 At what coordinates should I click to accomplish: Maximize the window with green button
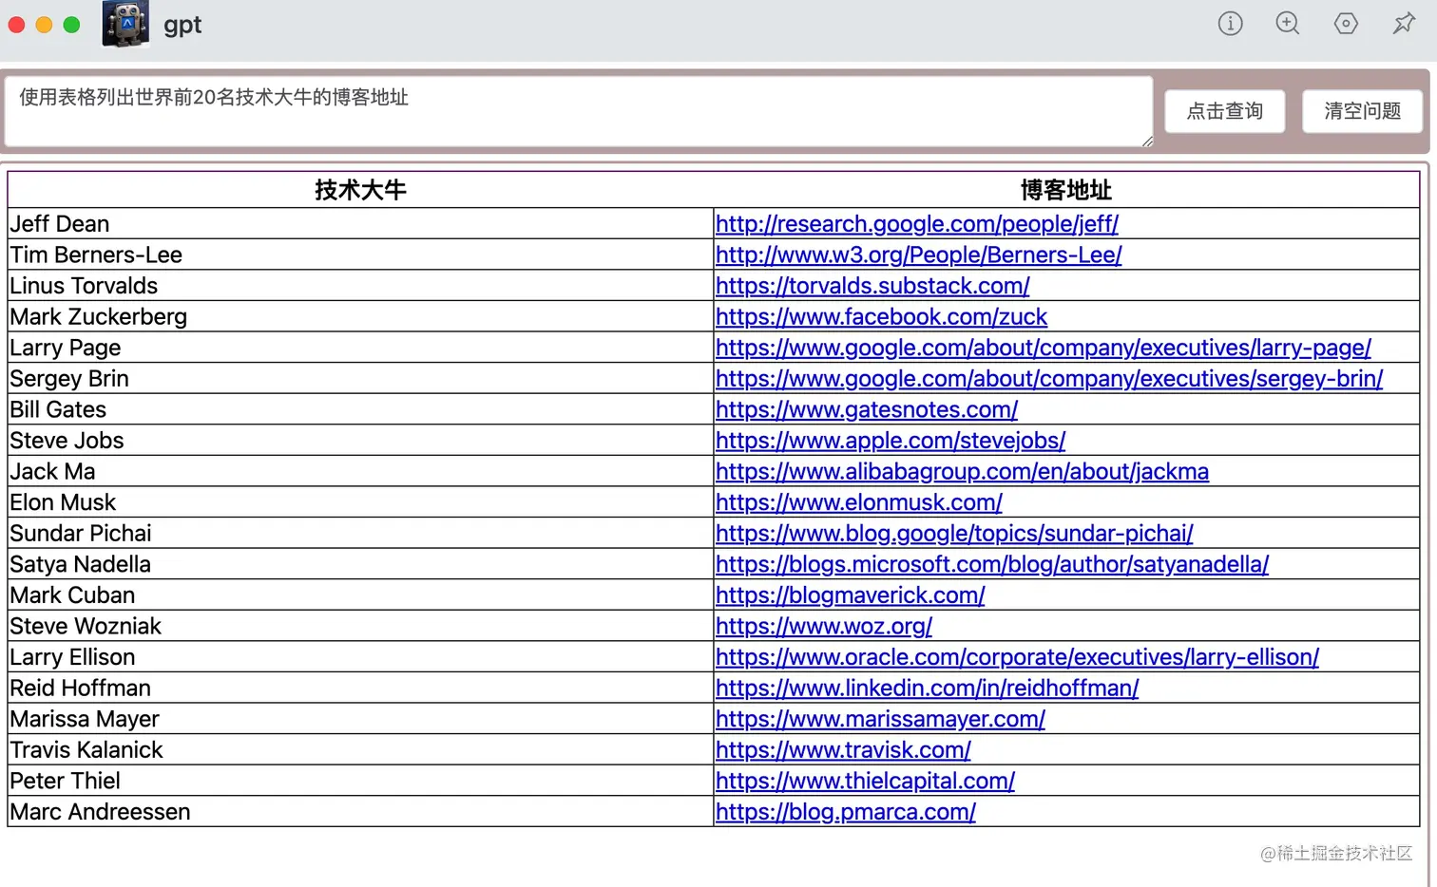(x=71, y=25)
